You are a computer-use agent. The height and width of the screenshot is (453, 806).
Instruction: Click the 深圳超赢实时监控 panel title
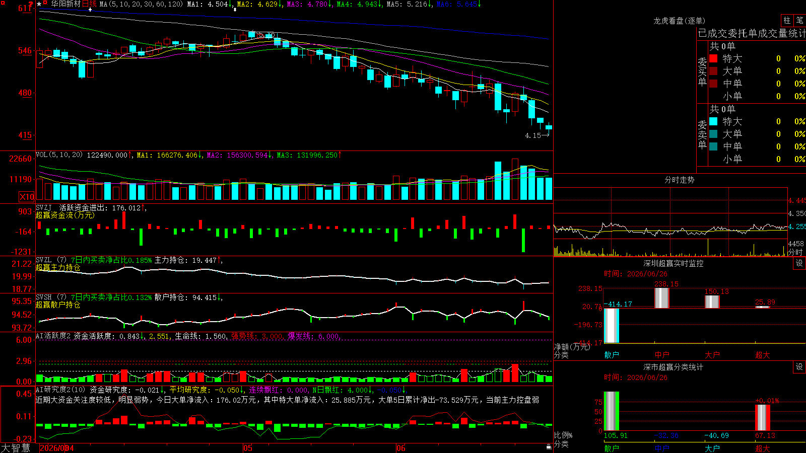coord(673,263)
